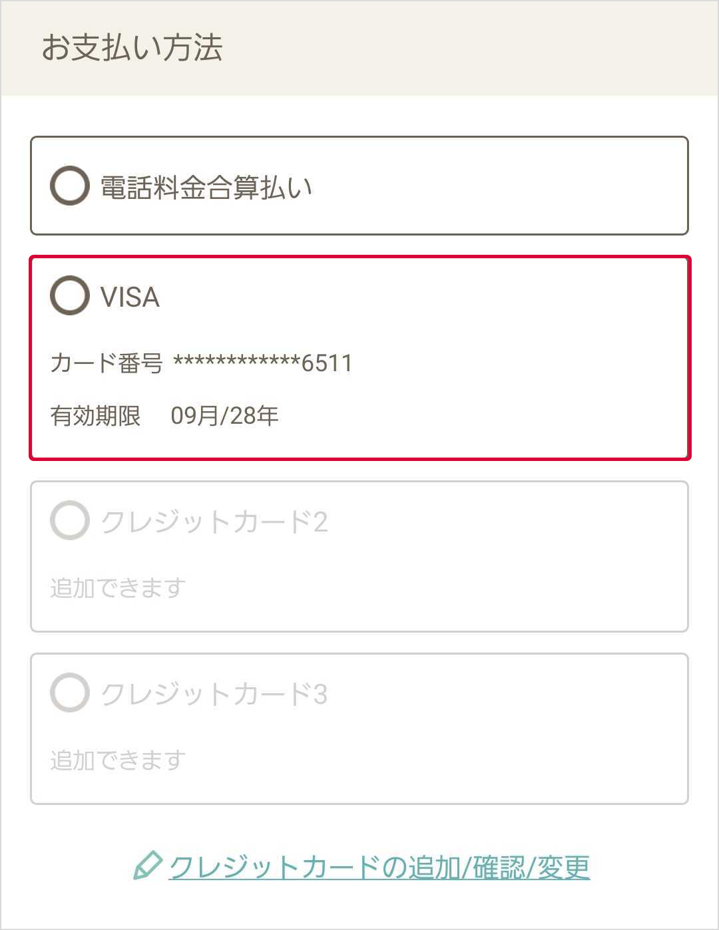Choose the VISA radio button

coord(70,295)
